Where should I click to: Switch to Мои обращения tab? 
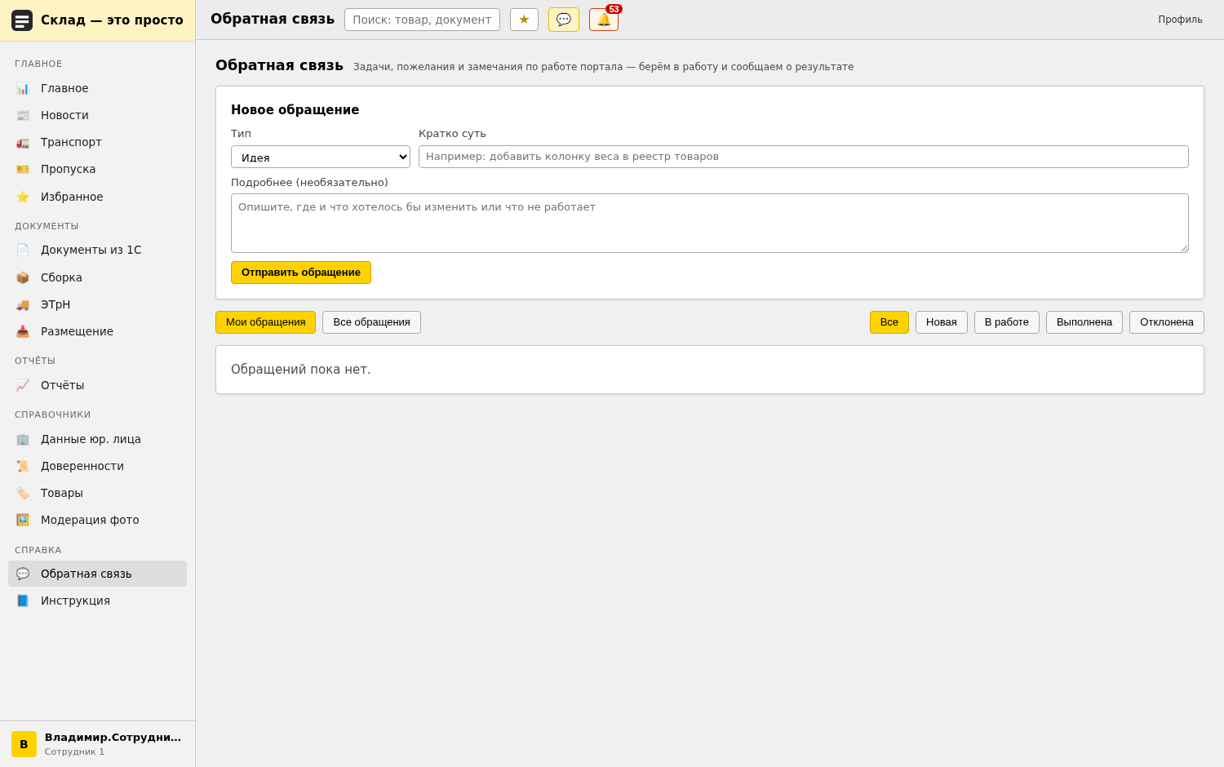click(265, 322)
